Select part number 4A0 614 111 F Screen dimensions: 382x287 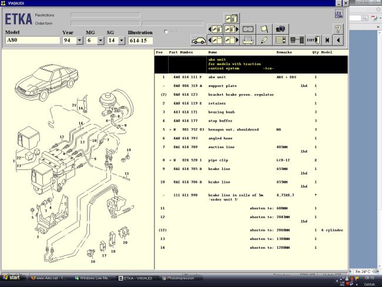pyautogui.click(x=187, y=77)
